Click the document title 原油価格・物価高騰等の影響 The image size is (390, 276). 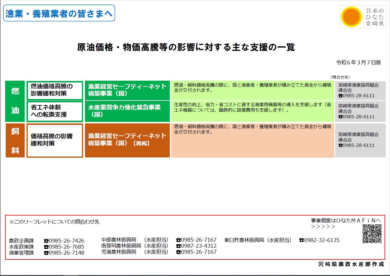(x=186, y=48)
